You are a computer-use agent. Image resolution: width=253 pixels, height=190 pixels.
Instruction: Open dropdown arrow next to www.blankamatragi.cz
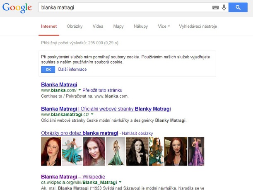pyautogui.click(x=92, y=114)
